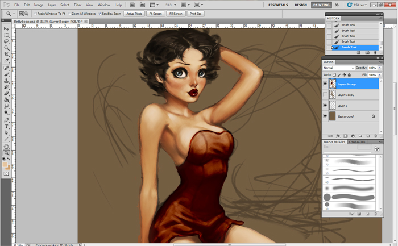
Task: Launch Adobe Bridge from top bar
Action: [x=132, y=5]
